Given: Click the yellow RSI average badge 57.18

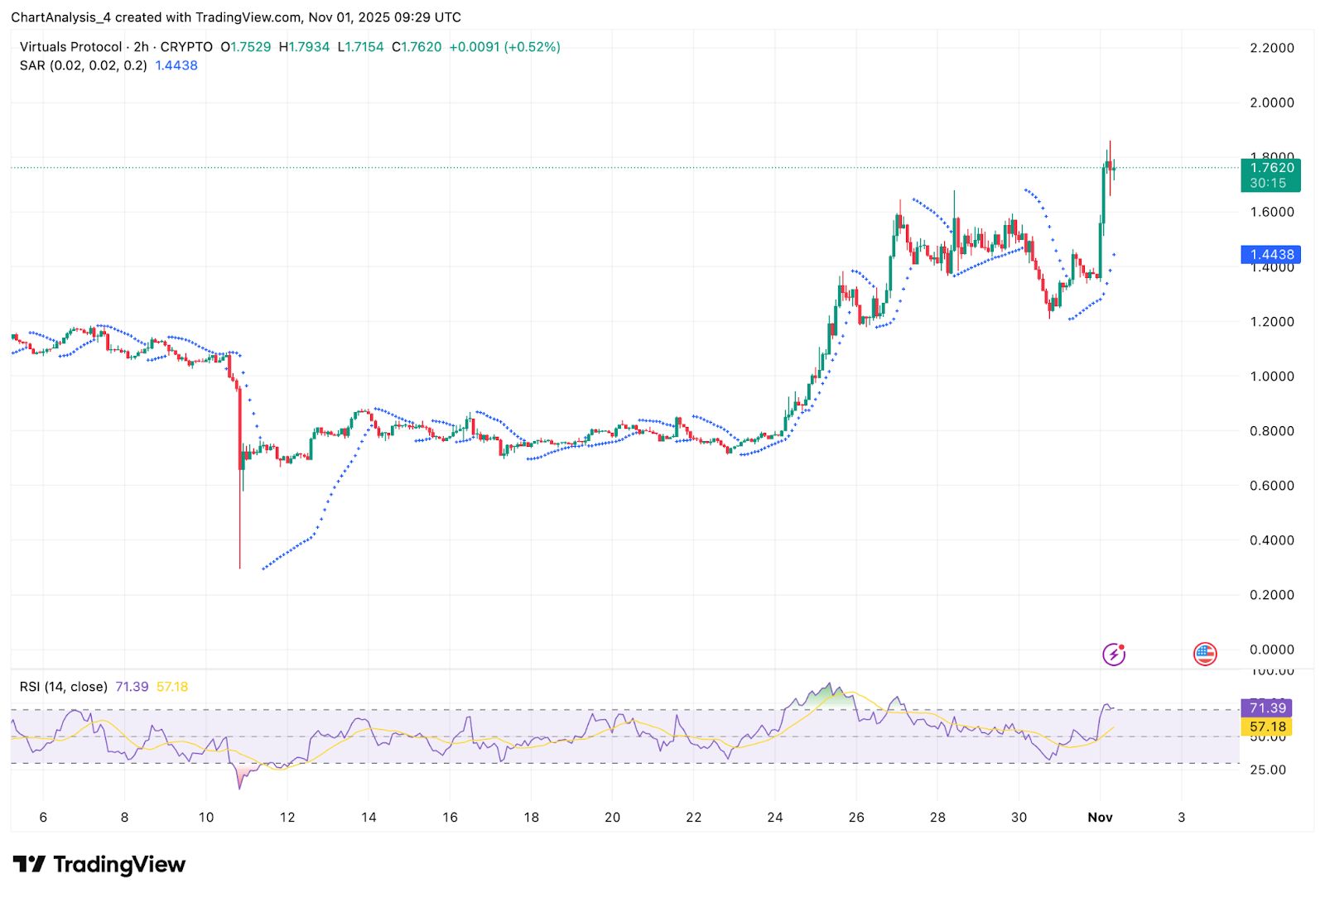Looking at the screenshot, I should (1266, 726).
